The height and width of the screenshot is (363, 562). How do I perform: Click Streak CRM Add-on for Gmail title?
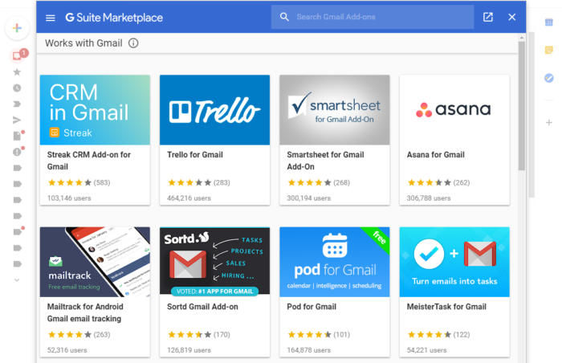[89, 161]
